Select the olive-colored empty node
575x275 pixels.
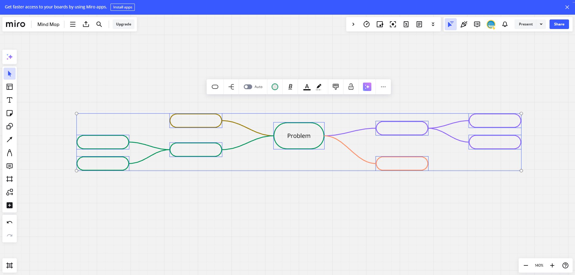[196, 121]
